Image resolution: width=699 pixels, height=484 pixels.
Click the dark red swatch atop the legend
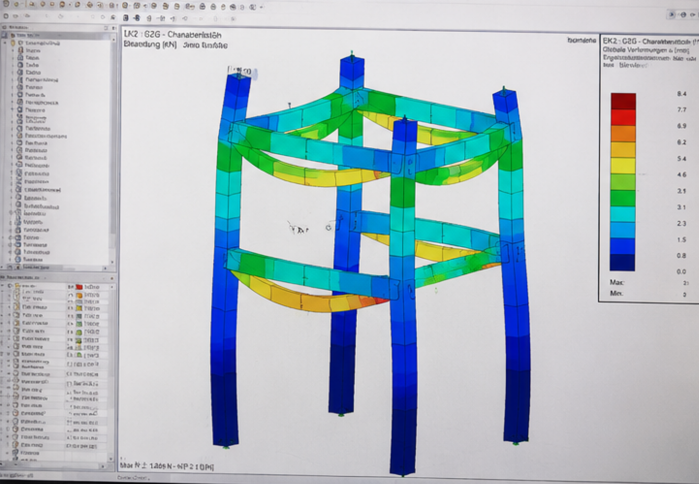pos(623,101)
